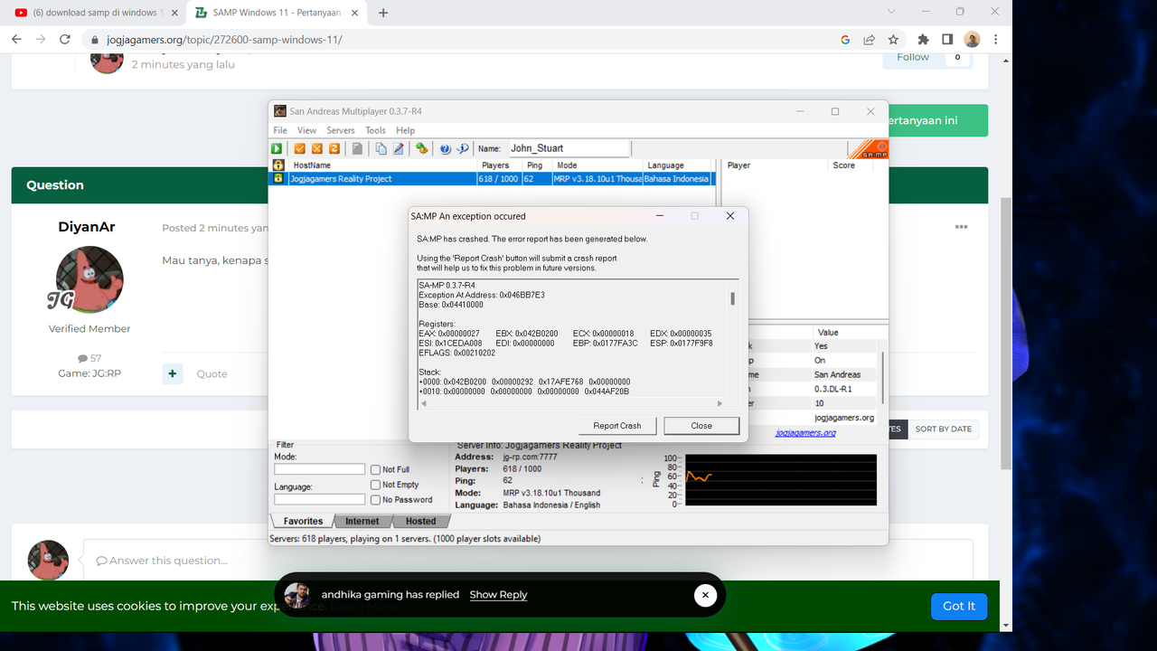Toggle the Not Empty filter checkbox
1157x651 pixels.
(x=375, y=485)
